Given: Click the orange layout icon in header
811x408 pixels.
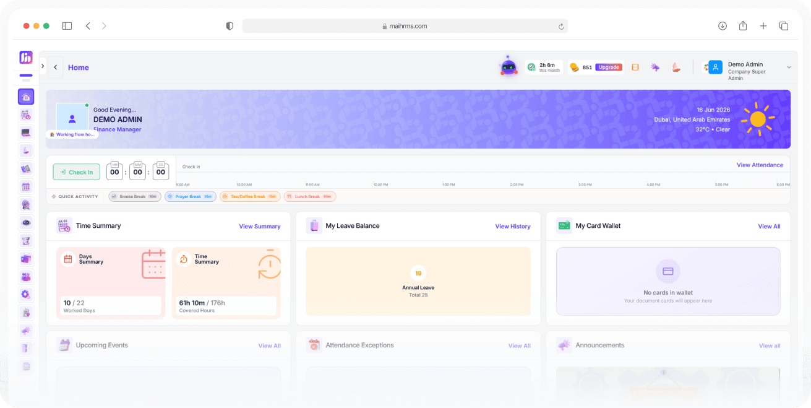Looking at the screenshot, I should [x=635, y=67].
